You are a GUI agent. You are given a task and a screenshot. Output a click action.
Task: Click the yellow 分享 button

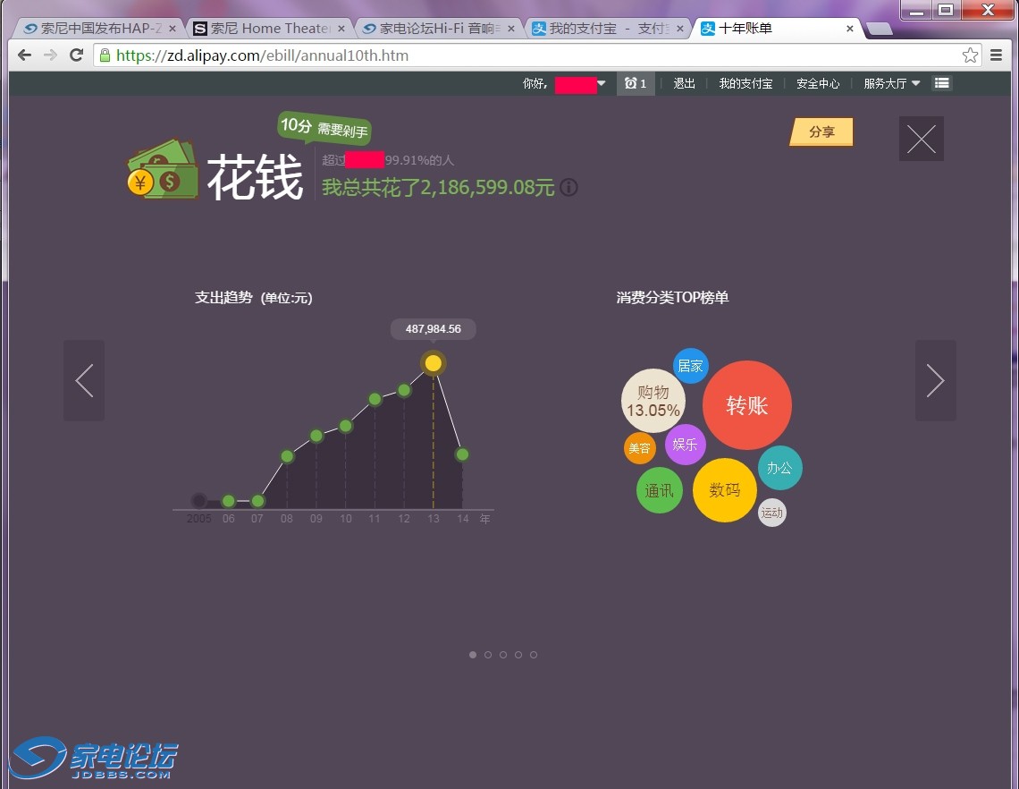(821, 131)
